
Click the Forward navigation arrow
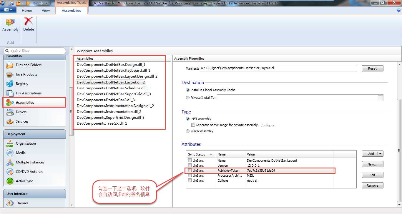[x=41, y=3]
